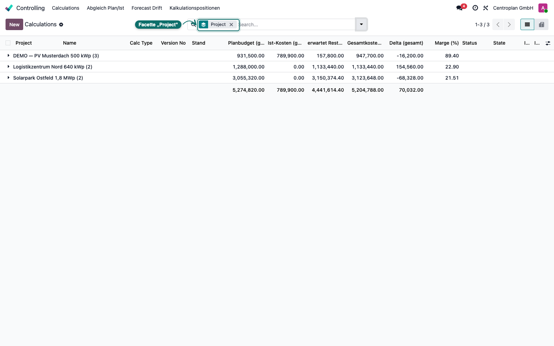Sort by the Calc Type column header
554x346 pixels.
click(141, 43)
